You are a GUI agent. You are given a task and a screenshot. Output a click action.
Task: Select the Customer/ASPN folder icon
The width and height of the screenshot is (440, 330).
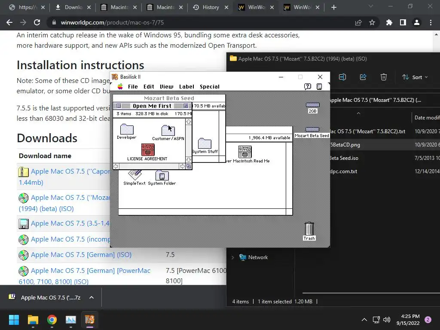coord(168,131)
